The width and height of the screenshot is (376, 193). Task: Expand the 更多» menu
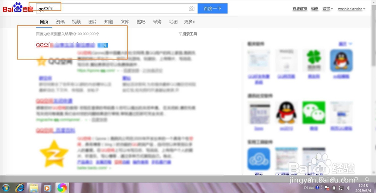190,22
